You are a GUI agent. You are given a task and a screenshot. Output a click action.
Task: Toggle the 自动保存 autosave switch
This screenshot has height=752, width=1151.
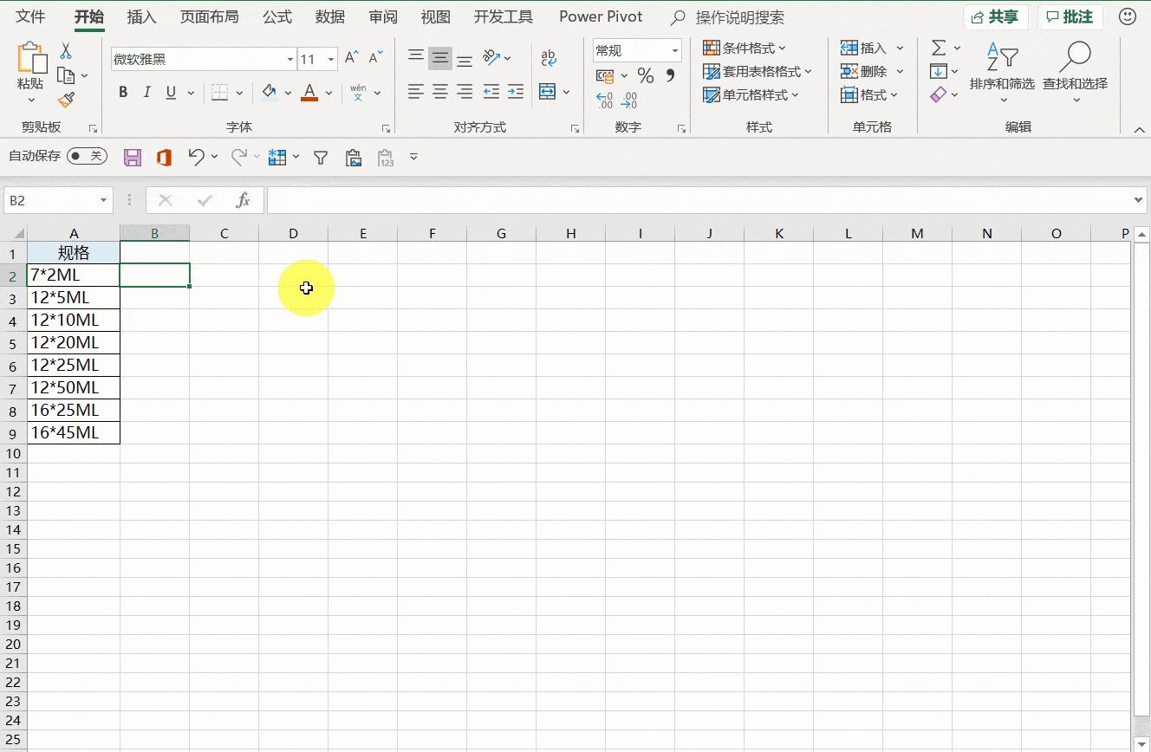click(86, 156)
